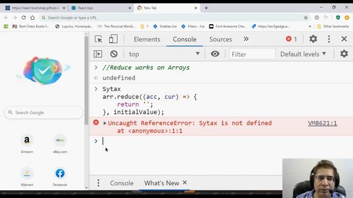The width and height of the screenshot is (353, 198).
Task: Open DevTools settings gear in top bar
Action: click(x=313, y=39)
